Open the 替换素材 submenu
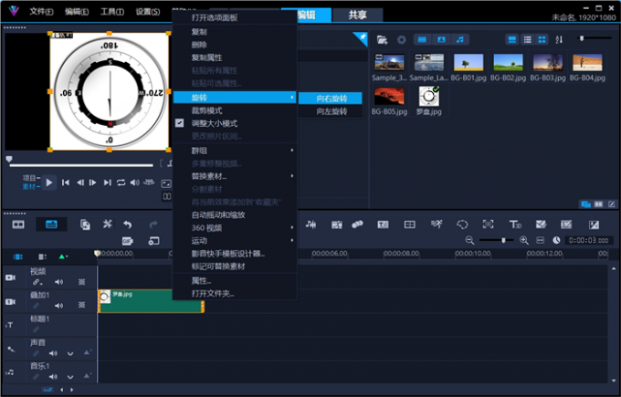Viewport: 621px width, 397px height. 236,176
